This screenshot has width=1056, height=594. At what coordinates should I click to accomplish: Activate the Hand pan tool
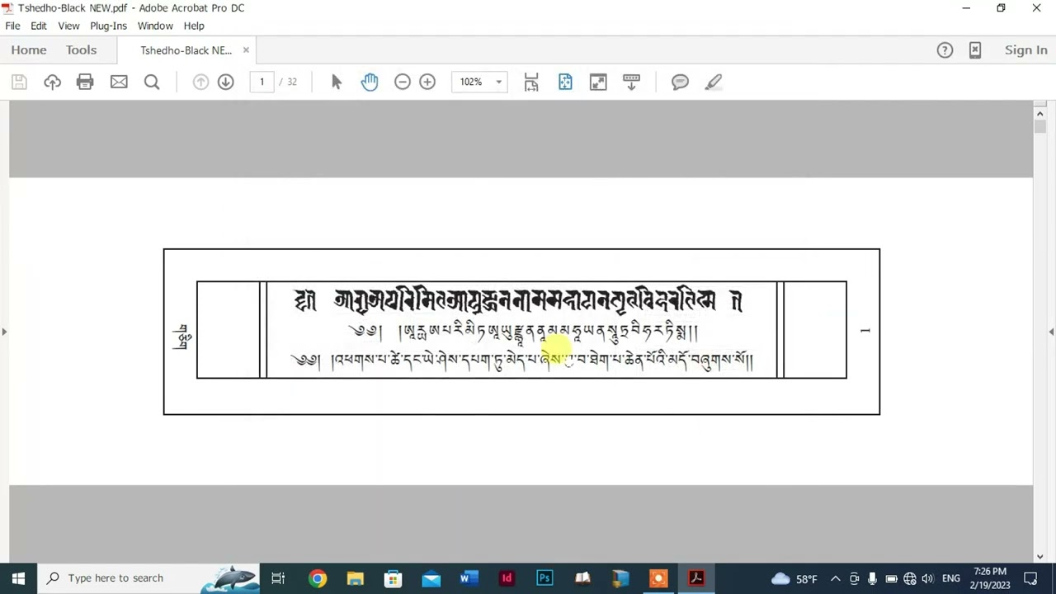point(370,82)
